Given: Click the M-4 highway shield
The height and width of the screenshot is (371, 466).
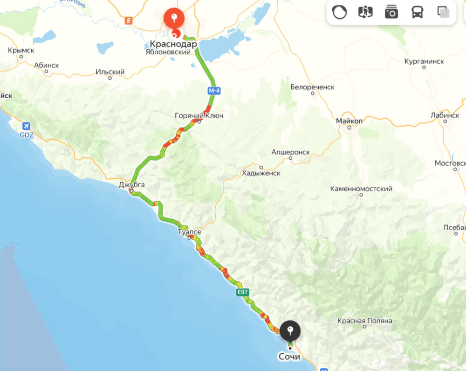Looking at the screenshot, I should 214,90.
